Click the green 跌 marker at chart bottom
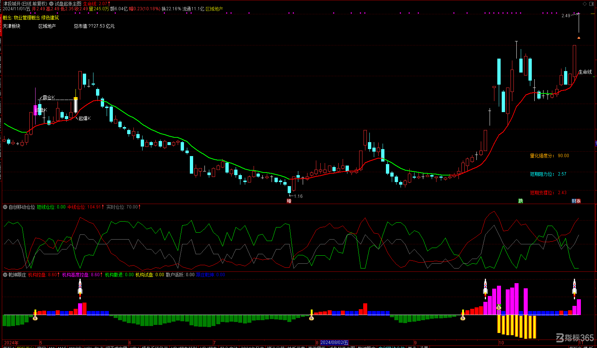The image size is (597, 348). pyautogui.click(x=521, y=201)
